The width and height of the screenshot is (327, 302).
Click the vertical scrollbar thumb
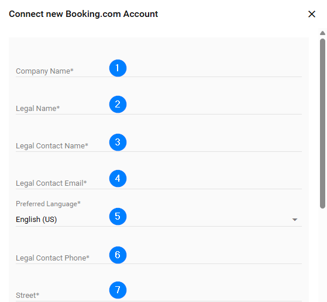tap(322, 123)
